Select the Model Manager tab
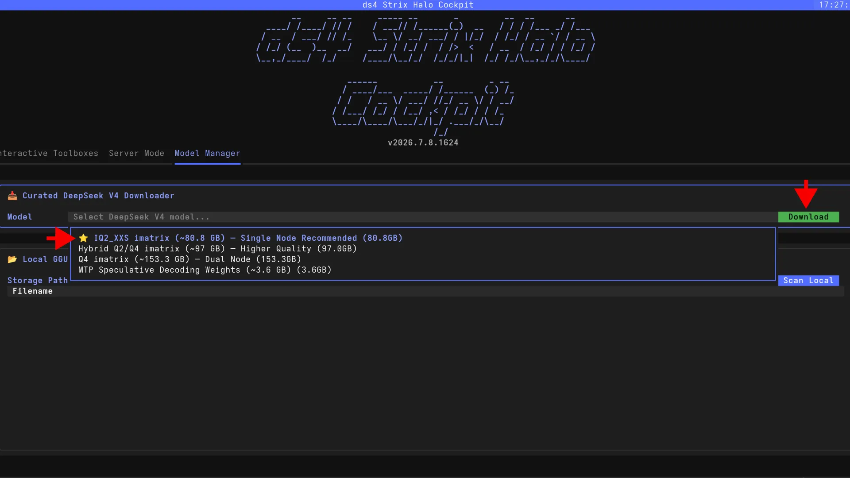 (207, 153)
